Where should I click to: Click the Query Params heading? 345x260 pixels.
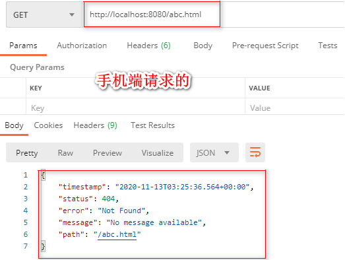tap(37, 67)
